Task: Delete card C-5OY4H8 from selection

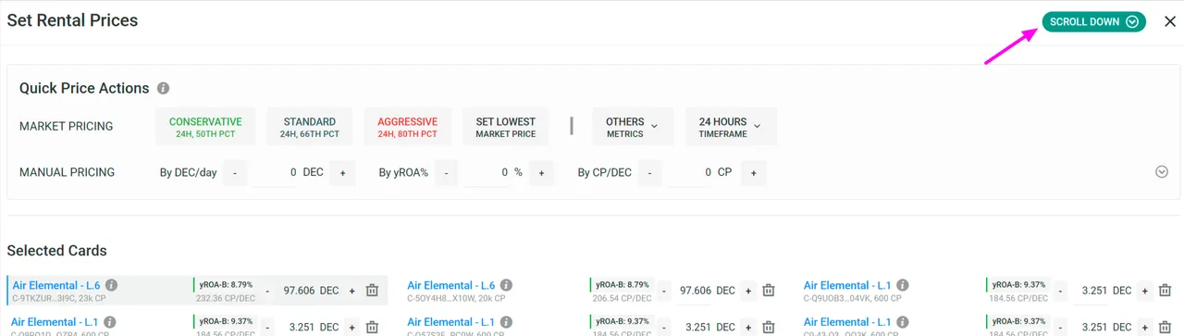Action: 769,291
